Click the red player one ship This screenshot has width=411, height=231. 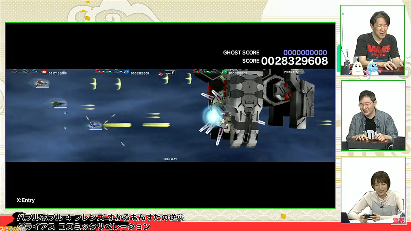pos(41,82)
